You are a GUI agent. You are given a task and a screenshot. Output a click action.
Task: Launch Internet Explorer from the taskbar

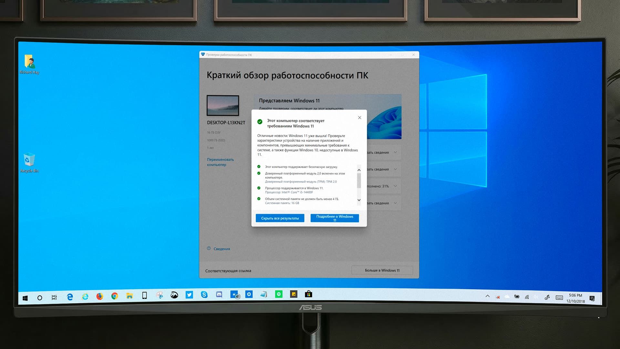coord(85,296)
